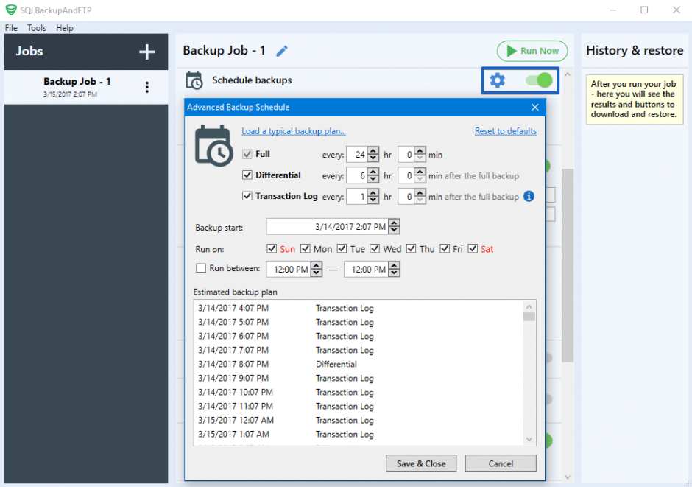Click the Run Now button

pos(532,51)
